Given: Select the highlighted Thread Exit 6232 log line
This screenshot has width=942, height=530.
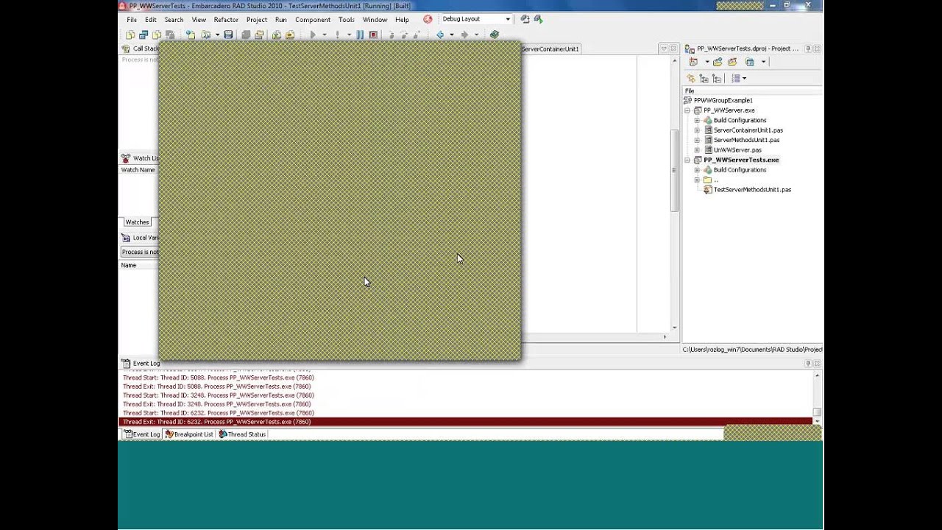Looking at the screenshot, I should (465, 422).
